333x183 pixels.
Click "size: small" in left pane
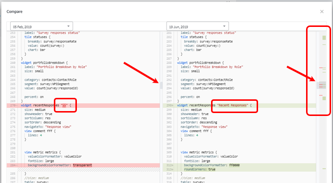(34, 71)
